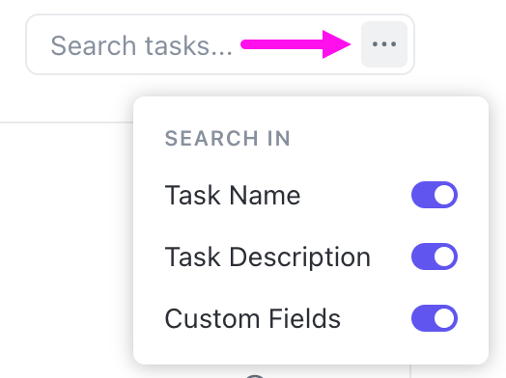Click the search bar's rounded border area

tap(220, 15)
